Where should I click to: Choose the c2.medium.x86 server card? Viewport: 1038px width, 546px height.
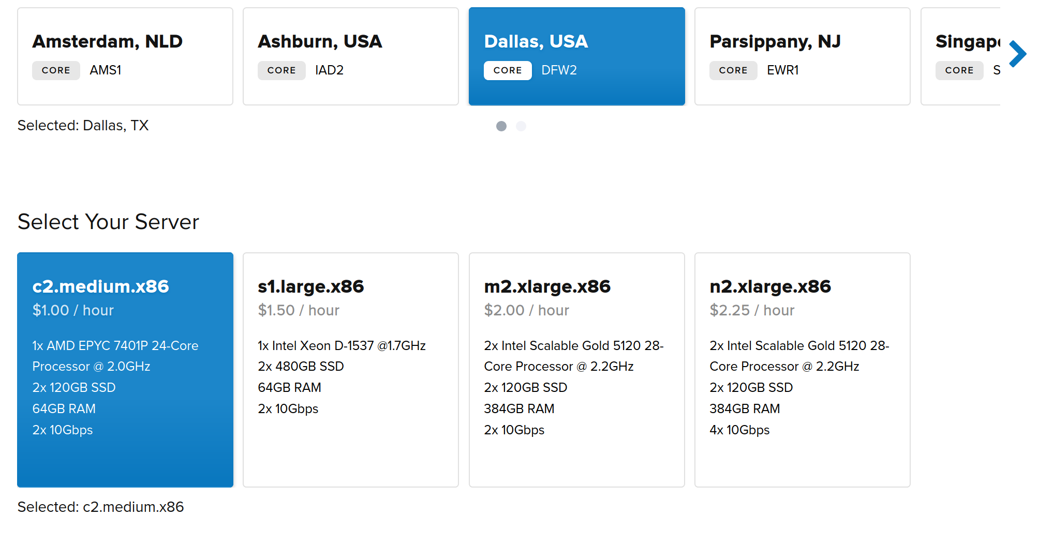125,370
